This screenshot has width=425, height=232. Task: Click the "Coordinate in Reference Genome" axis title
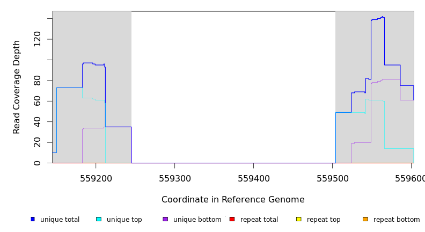[x=233, y=200]
